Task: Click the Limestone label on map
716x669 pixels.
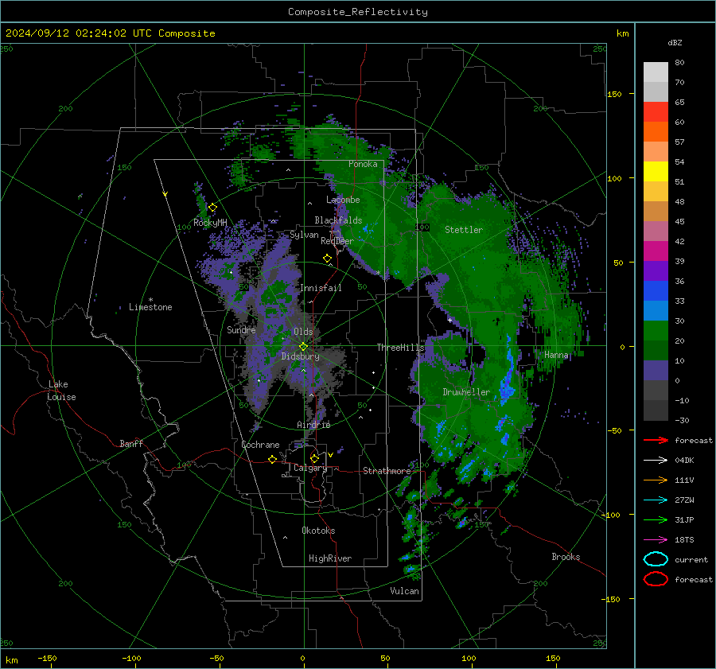Action: pyautogui.click(x=150, y=307)
